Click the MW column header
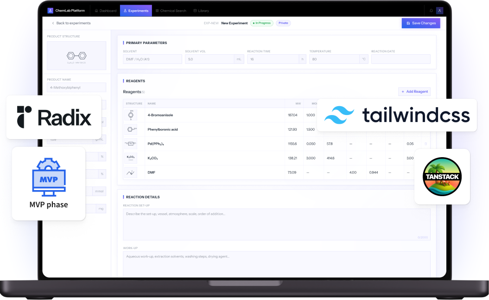Viewport: 489px width, 300px height. 298,103
